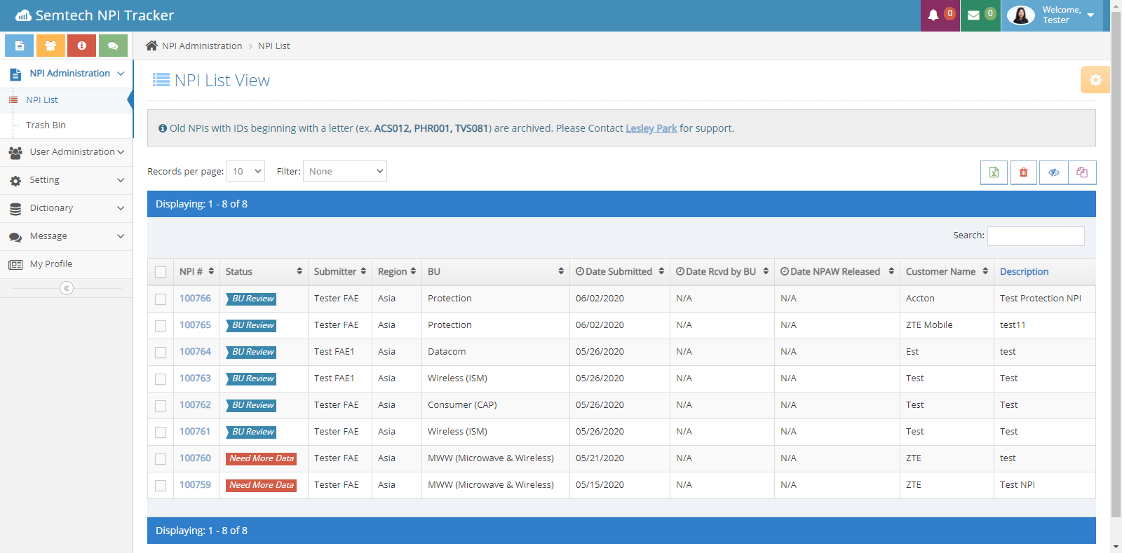Click Need More Data badge for 100760

pyautogui.click(x=261, y=458)
